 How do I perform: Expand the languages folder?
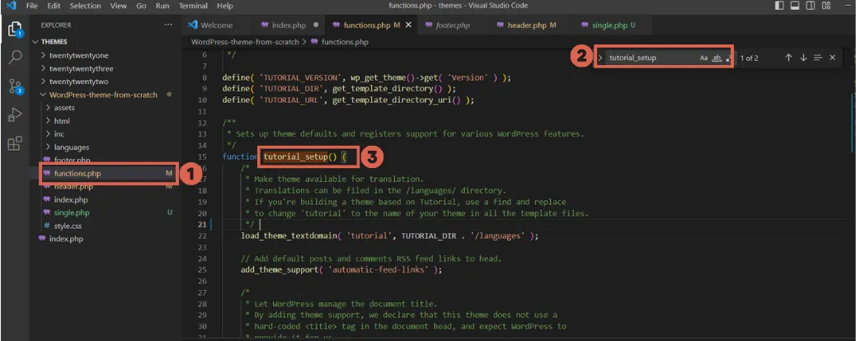(x=49, y=147)
